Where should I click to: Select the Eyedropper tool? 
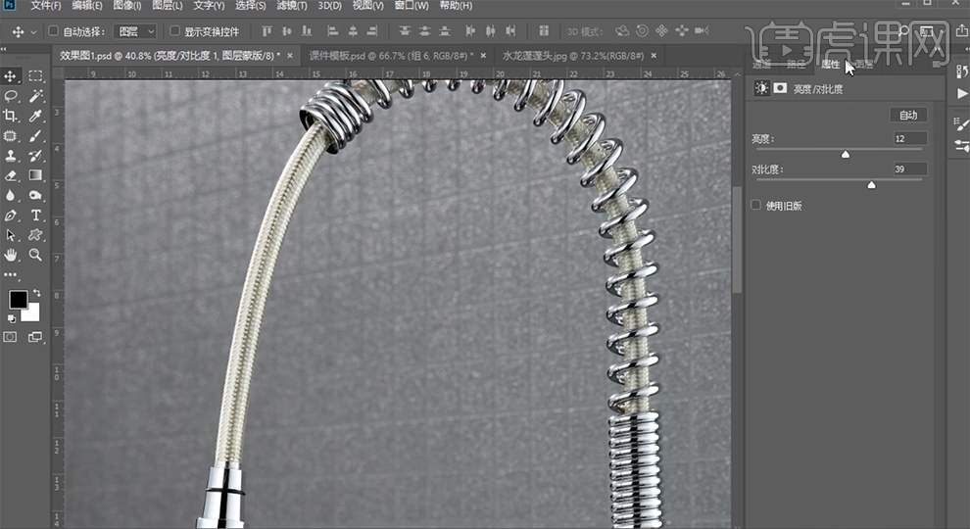pos(35,116)
